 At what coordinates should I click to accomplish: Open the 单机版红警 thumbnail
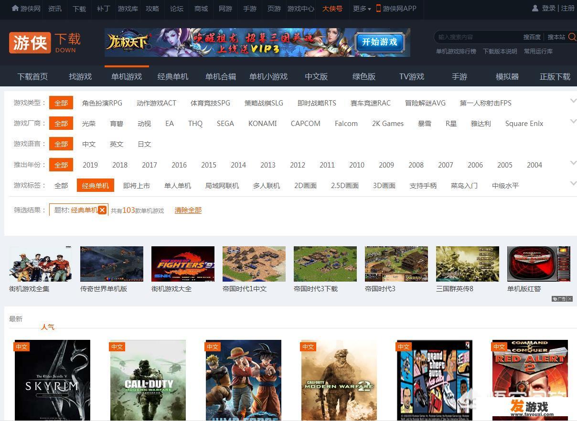(x=539, y=264)
